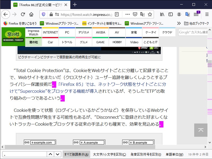
Task: Click vertical scrollbar up arrow
Action: tap(210, 30)
